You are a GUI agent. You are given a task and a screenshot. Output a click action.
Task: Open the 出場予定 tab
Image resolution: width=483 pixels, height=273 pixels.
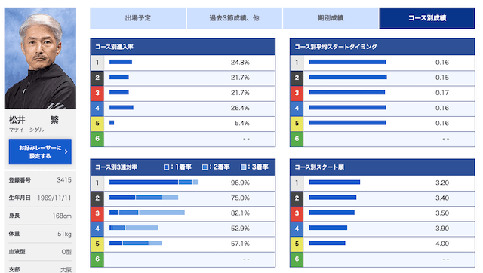pos(138,18)
